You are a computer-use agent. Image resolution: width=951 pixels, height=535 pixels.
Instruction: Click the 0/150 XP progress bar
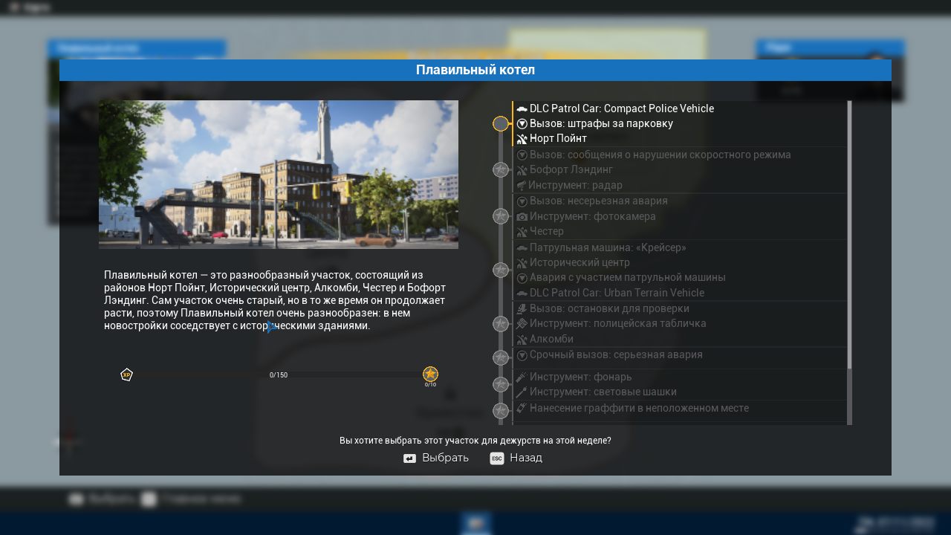pyautogui.click(x=278, y=374)
